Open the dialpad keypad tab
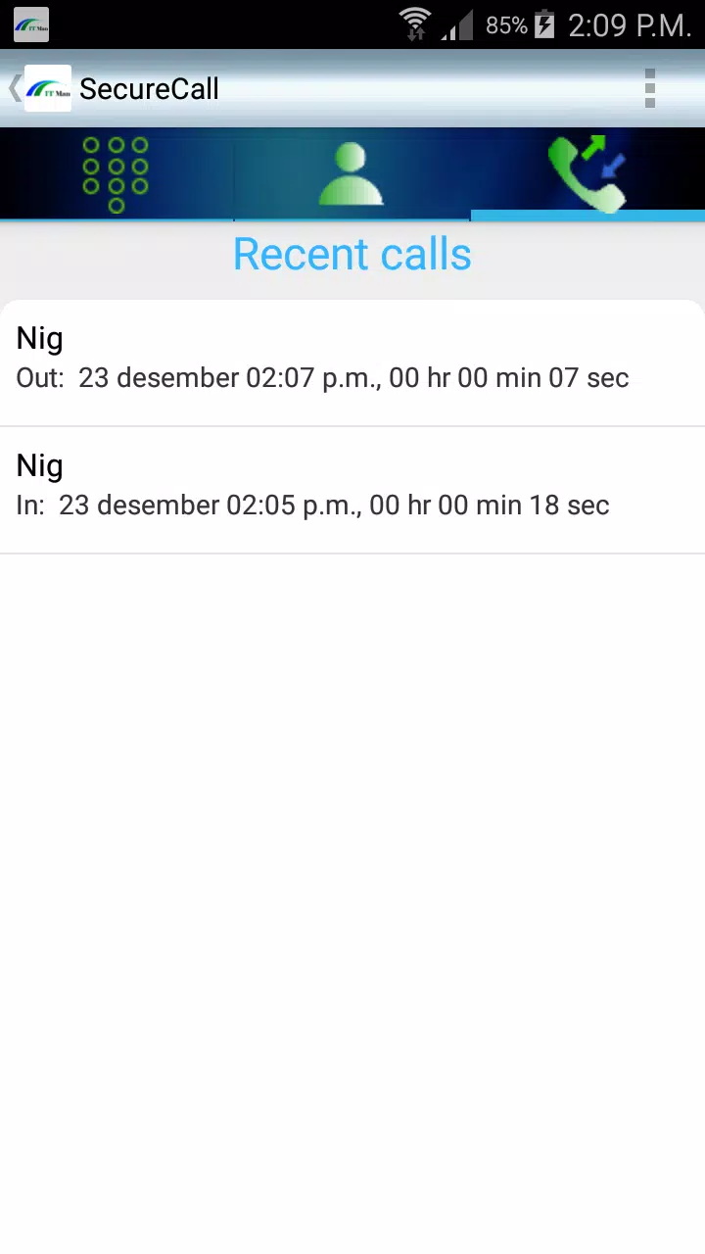Image resolution: width=705 pixels, height=1254 pixels. [116, 174]
